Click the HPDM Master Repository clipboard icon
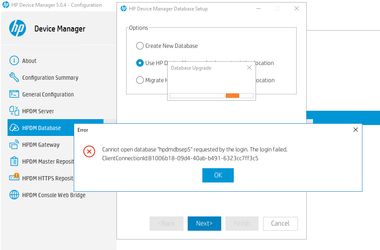The width and height of the screenshot is (380, 250). [x=13, y=161]
